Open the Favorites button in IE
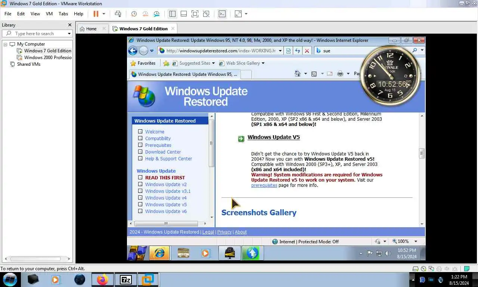 (143, 63)
